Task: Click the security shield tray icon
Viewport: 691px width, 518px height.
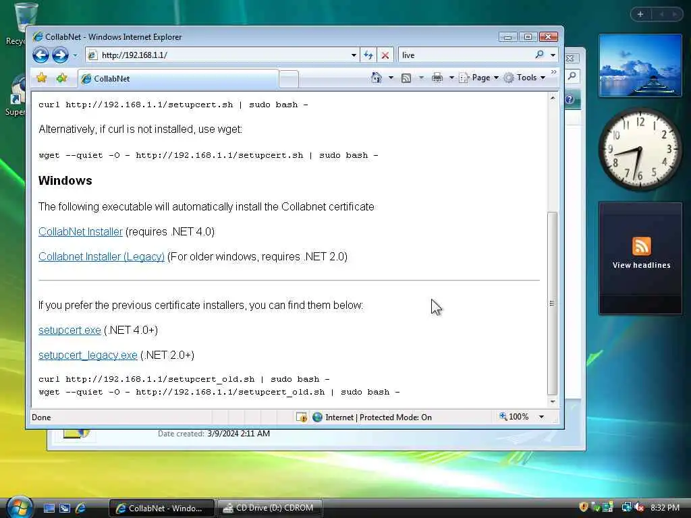Action: click(584, 507)
